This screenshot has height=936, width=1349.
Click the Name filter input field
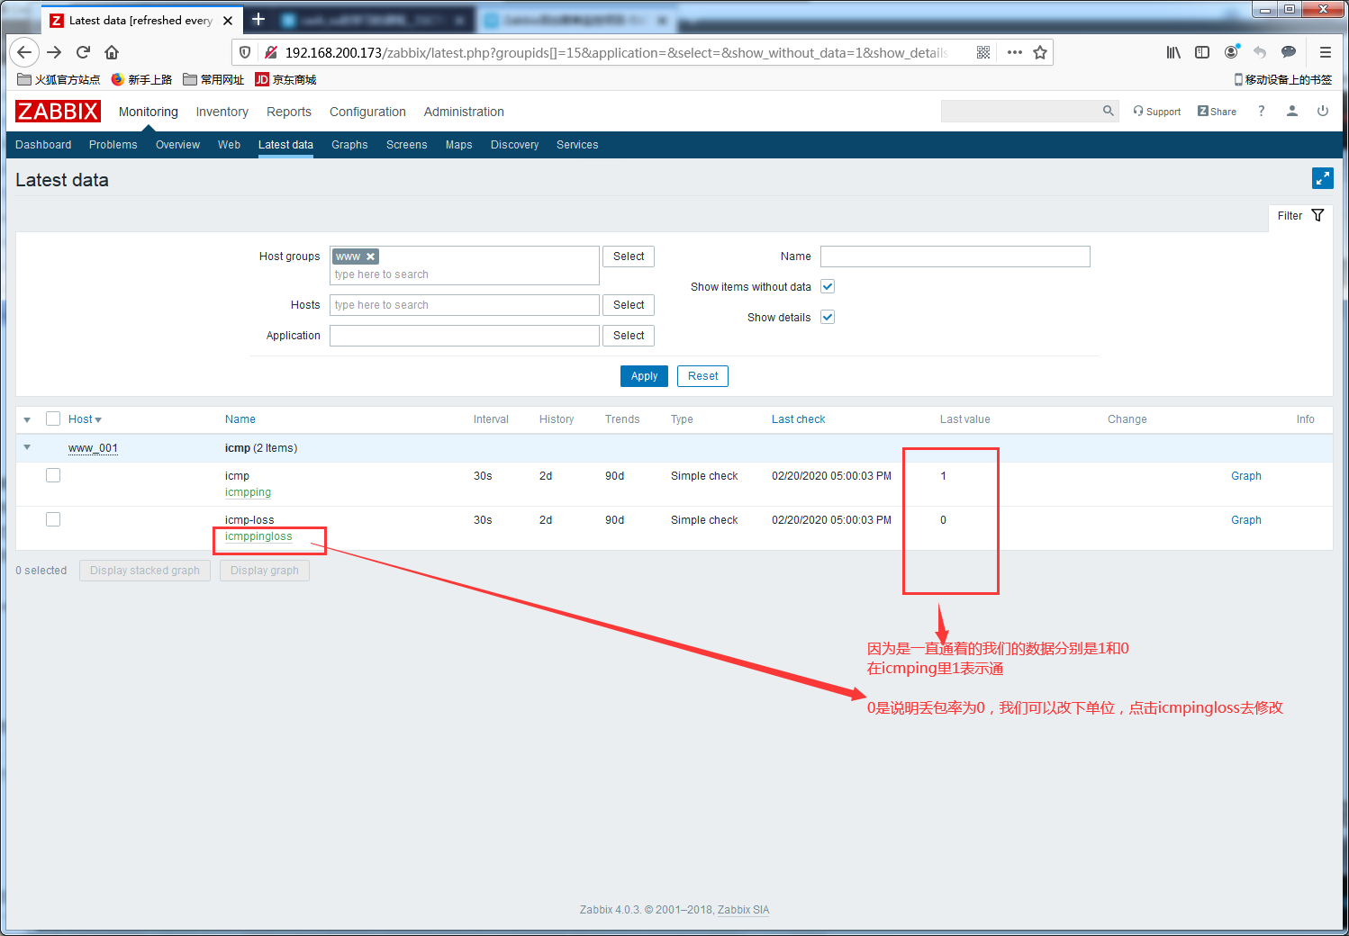[955, 256]
